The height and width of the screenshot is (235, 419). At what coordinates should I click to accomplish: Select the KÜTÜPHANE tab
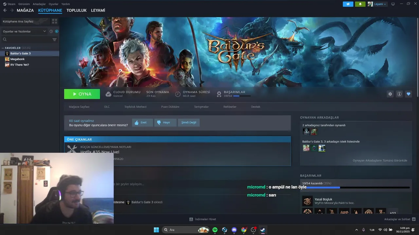pyautogui.click(x=50, y=10)
